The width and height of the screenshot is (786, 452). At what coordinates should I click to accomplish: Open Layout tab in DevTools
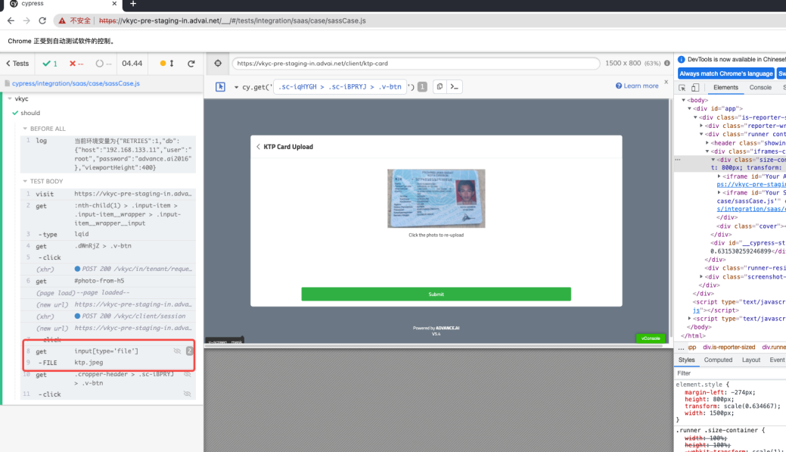coord(751,360)
